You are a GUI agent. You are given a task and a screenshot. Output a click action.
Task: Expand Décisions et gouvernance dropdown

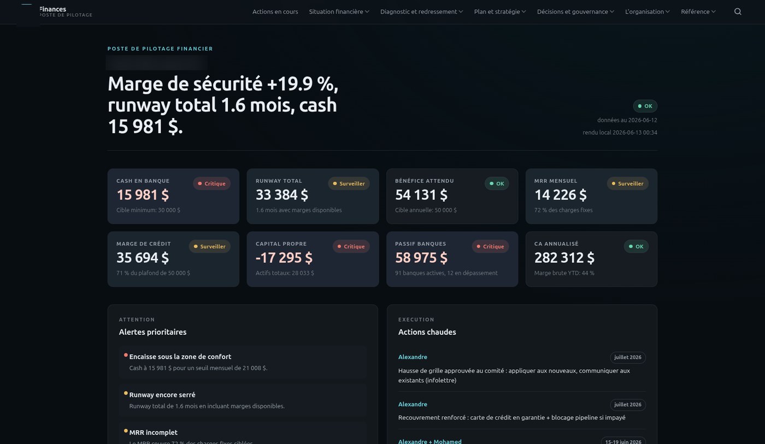(575, 11)
